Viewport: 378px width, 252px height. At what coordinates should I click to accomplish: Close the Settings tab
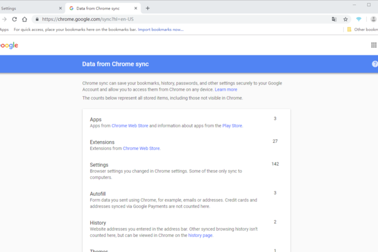tap(60, 8)
